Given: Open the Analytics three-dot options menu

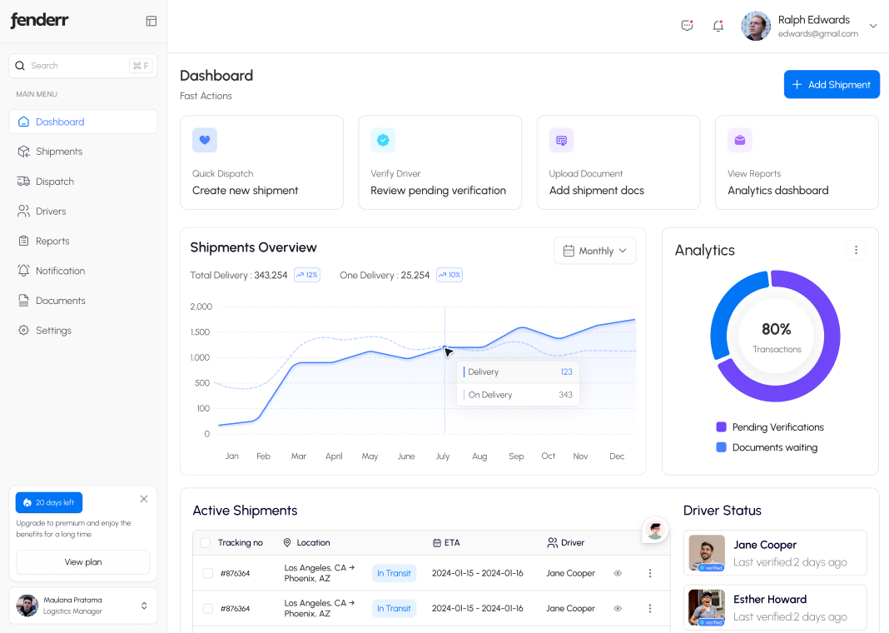Looking at the screenshot, I should (x=856, y=250).
